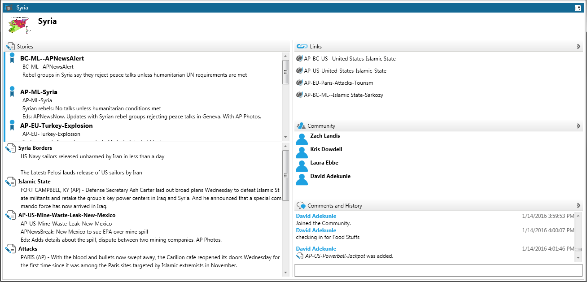Expand the Links panel arrow
The width and height of the screenshot is (587, 282).
point(578,47)
